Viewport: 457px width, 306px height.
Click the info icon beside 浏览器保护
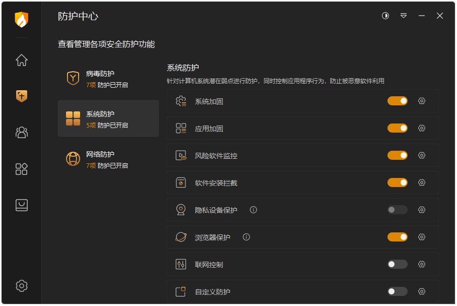click(246, 237)
